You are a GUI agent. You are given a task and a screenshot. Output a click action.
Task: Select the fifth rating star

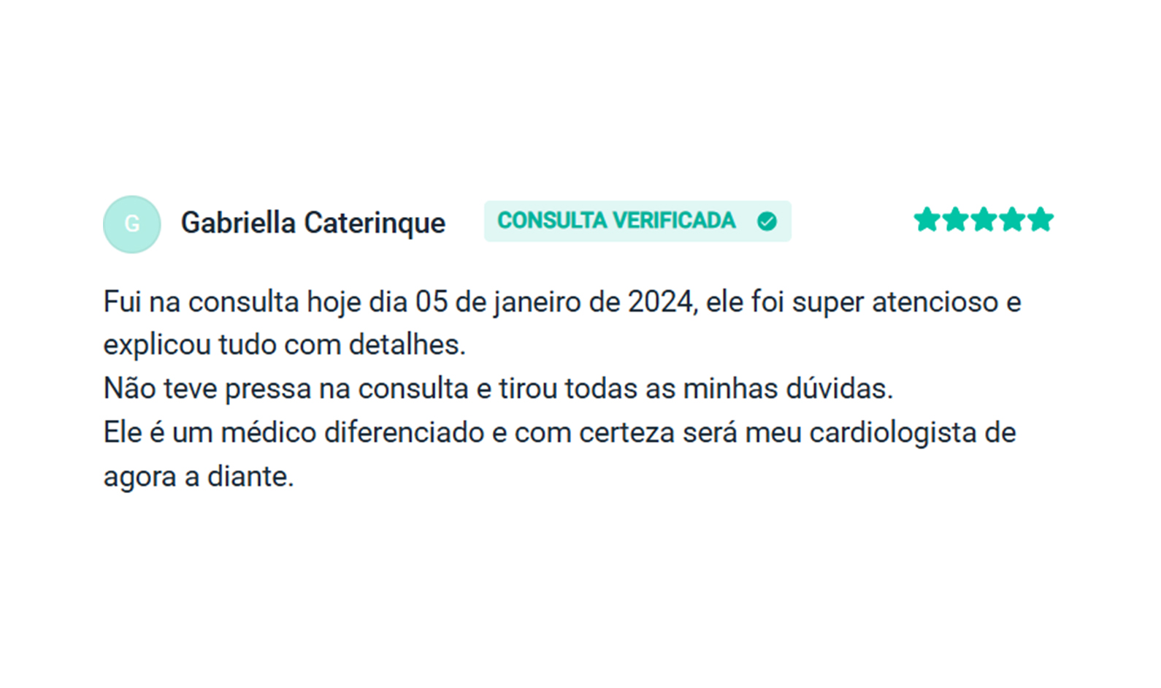pos(1041,220)
